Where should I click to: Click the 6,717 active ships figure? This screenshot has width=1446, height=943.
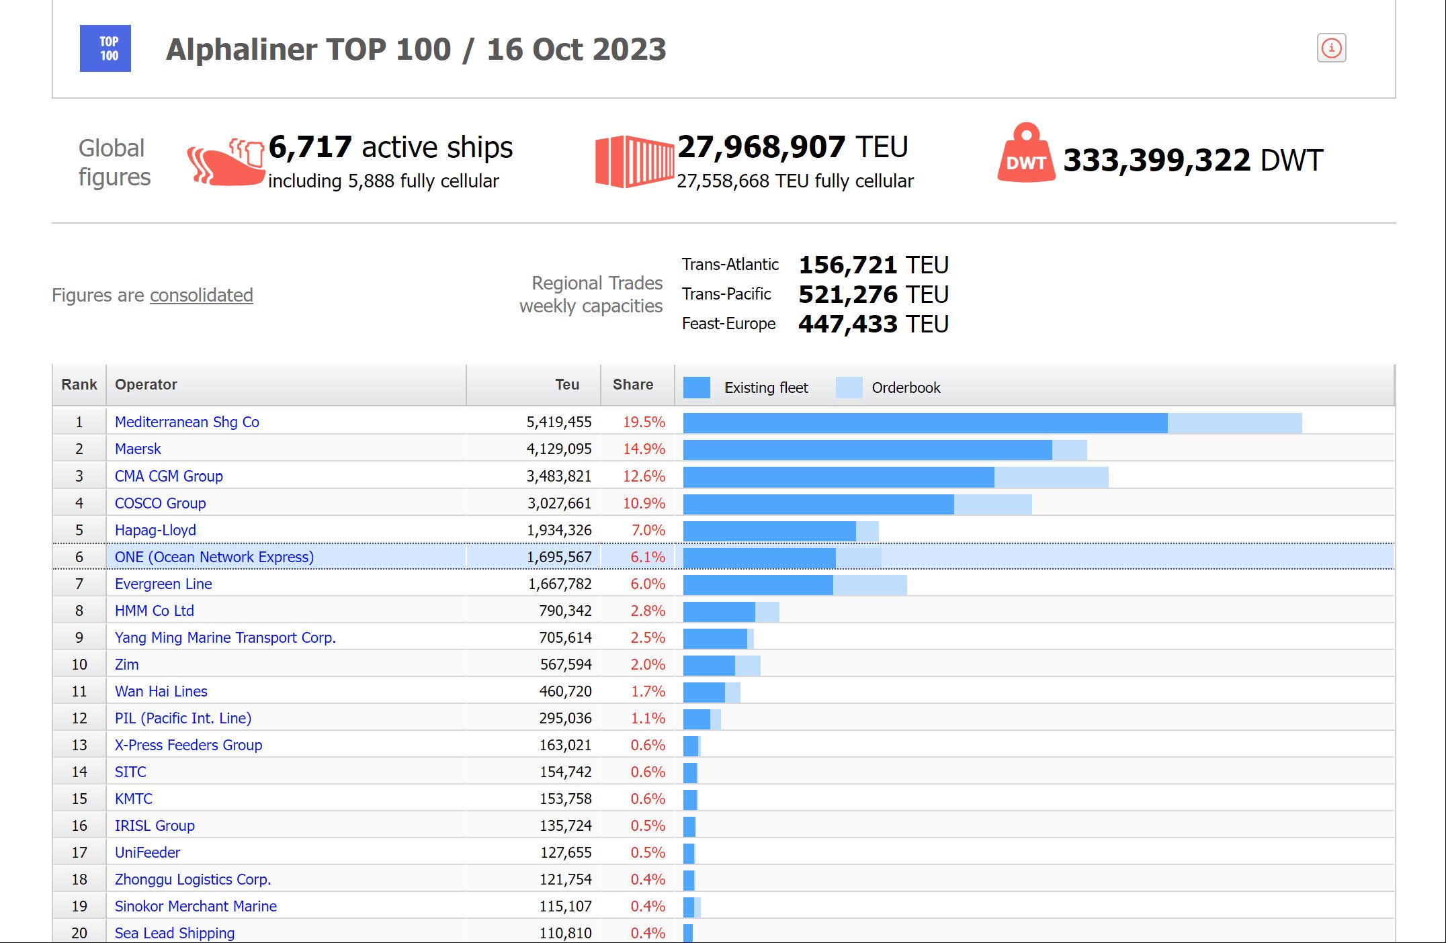390,147
